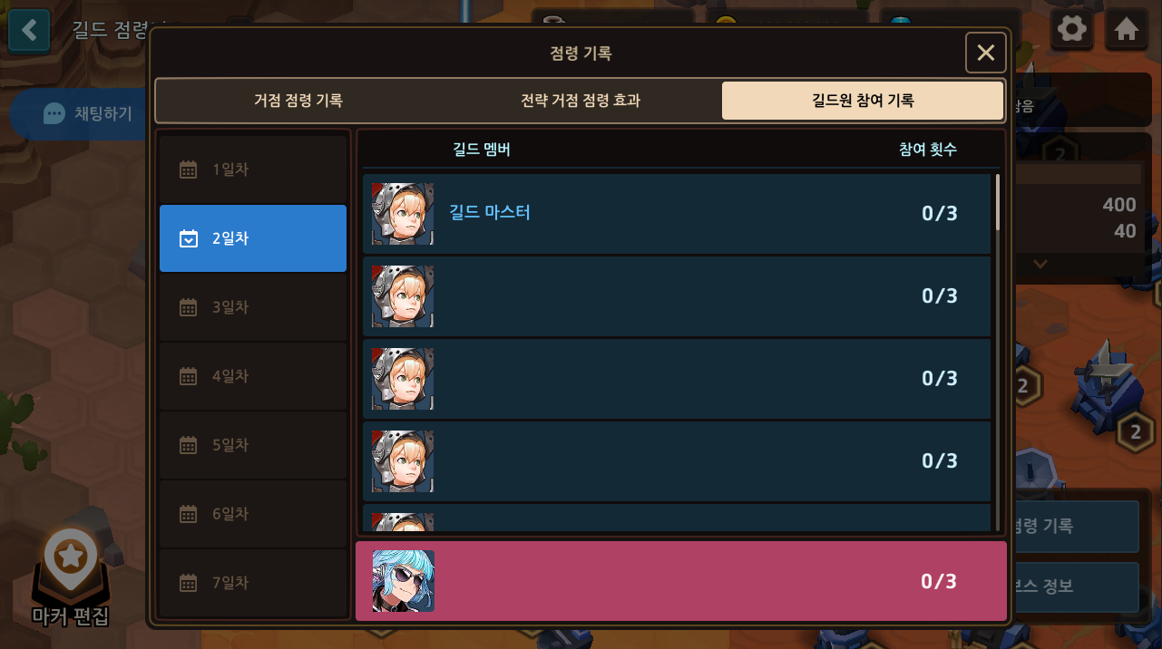Expand the chevron under 400 and 40
1162x649 pixels.
coord(1040,264)
